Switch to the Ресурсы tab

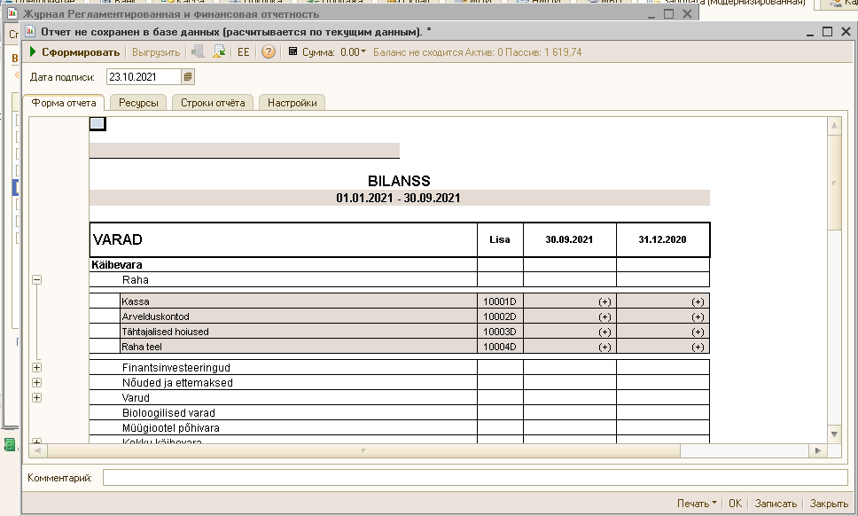tap(138, 102)
